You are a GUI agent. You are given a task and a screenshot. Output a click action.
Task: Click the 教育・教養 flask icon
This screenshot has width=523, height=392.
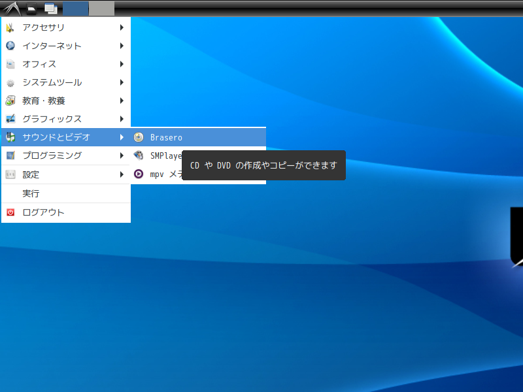click(x=10, y=101)
